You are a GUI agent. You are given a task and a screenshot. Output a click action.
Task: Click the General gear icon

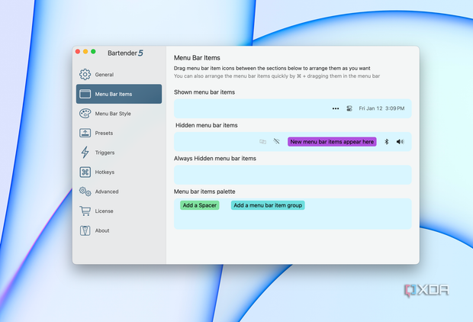click(x=85, y=74)
